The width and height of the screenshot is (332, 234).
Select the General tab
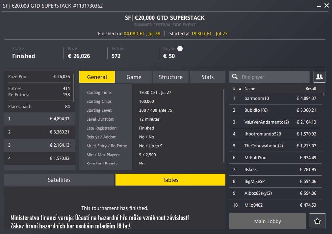97,77
